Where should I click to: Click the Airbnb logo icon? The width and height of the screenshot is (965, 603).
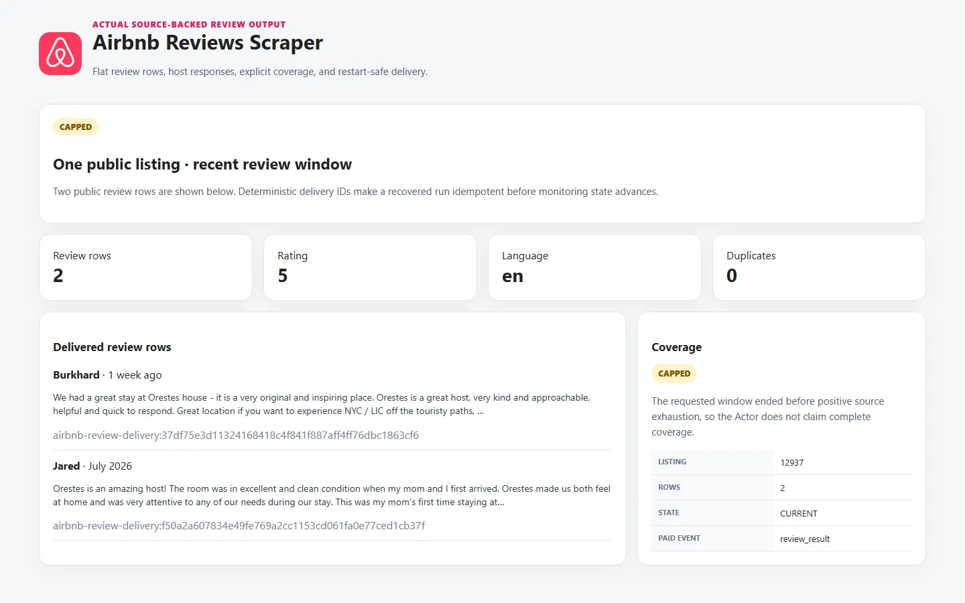point(60,54)
